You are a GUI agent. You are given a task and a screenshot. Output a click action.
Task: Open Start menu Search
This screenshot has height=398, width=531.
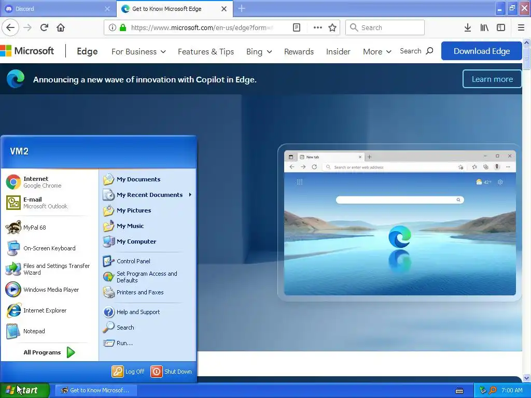pyautogui.click(x=147, y=328)
